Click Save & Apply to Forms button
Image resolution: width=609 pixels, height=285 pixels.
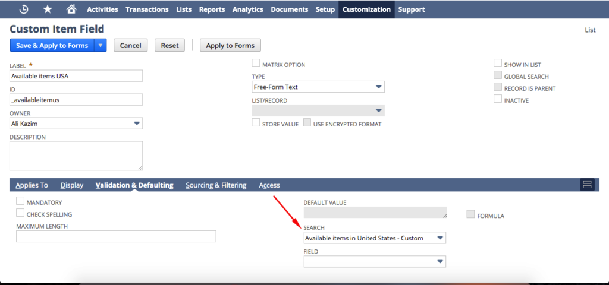[52, 45]
